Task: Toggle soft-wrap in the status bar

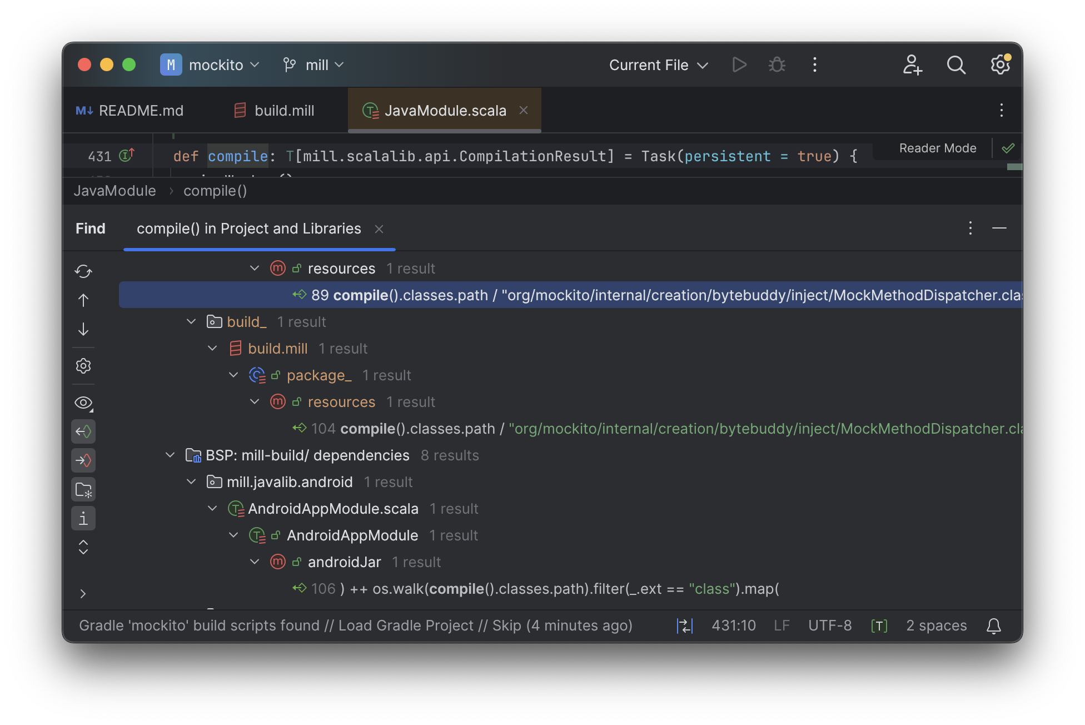Action: 684,625
